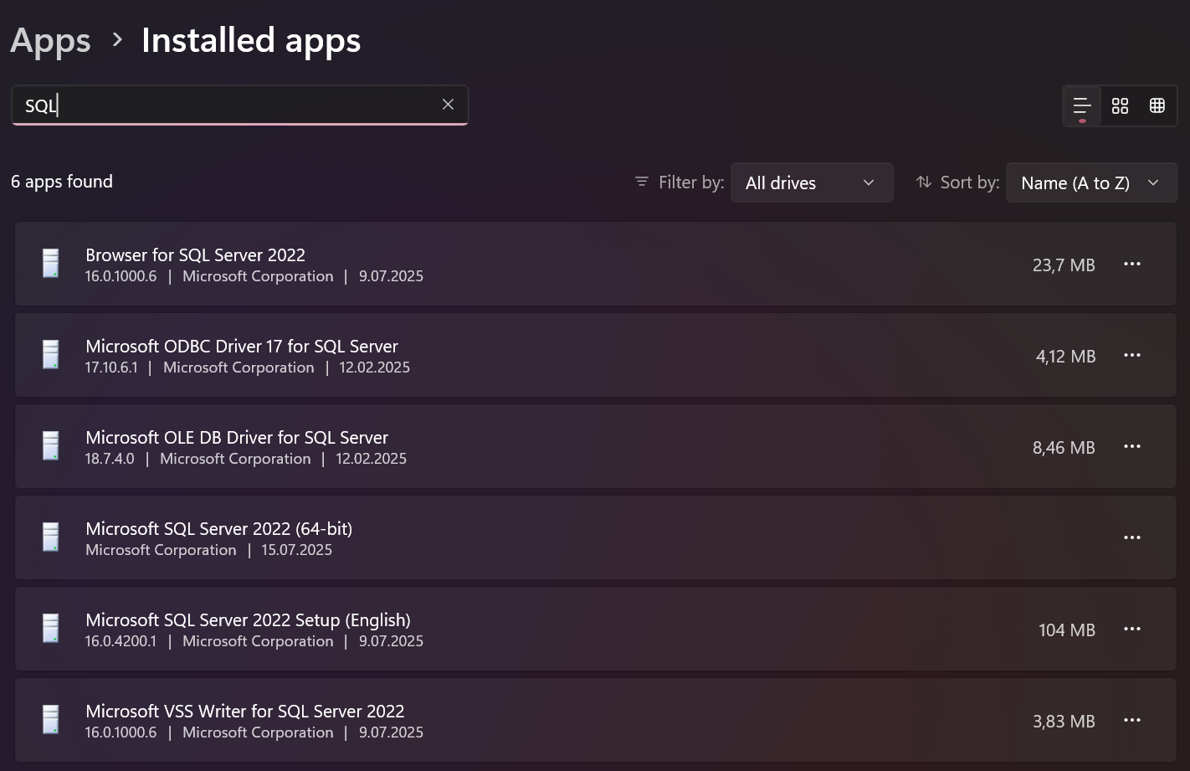The image size is (1190, 771).
Task: Click the 8,46 MB size value
Action: tap(1064, 448)
